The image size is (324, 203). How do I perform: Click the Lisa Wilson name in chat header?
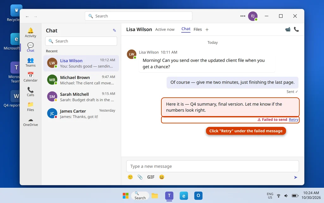pyautogui.click(x=139, y=29)
